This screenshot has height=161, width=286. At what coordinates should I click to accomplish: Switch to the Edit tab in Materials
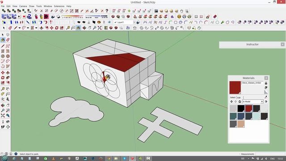(x=239, y=97)
